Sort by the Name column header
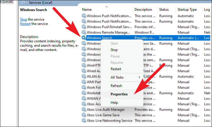212x127 pixels. pos(87,10)
